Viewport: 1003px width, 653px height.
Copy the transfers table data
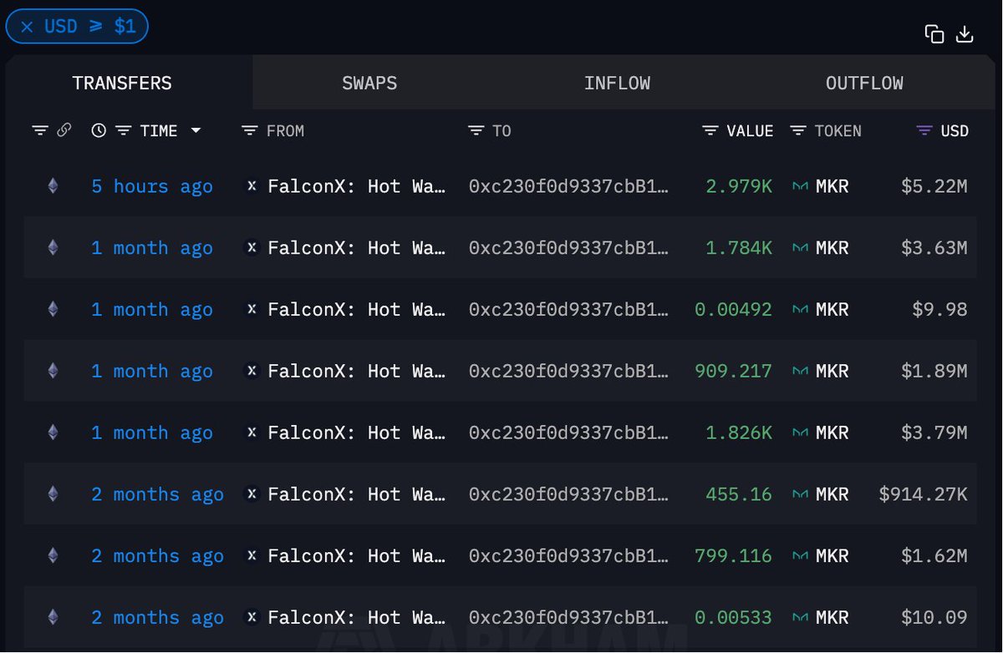[x=934, y=34]
